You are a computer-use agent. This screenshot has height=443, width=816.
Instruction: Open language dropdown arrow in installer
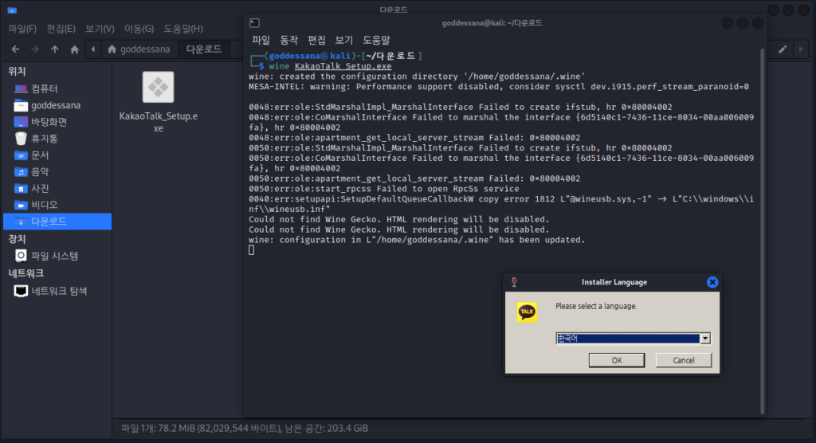coord(705,339)
